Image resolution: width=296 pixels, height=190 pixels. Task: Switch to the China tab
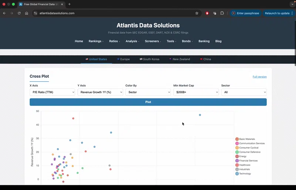click(206, 59)
